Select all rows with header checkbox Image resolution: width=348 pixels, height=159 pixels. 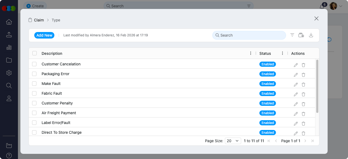(x=35, y=53)
